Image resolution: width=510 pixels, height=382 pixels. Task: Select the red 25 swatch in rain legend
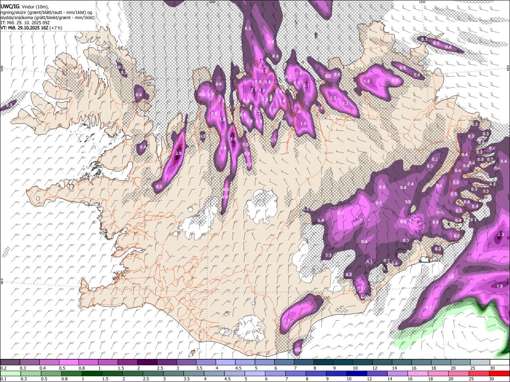(x=479, y=373)
